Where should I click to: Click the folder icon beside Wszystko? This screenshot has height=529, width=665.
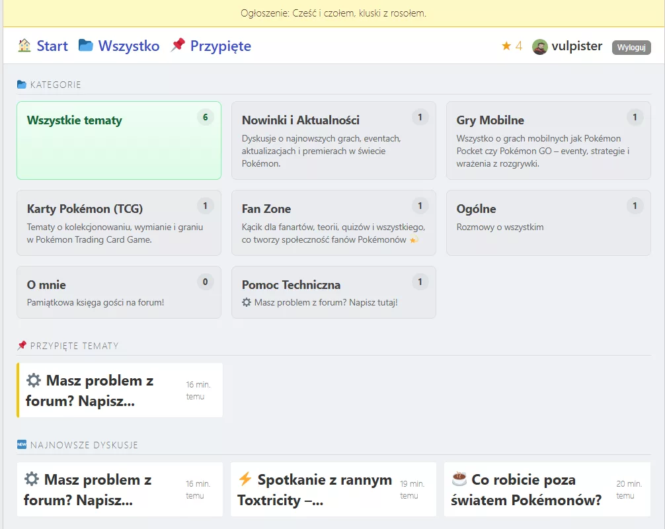(86, 46)
